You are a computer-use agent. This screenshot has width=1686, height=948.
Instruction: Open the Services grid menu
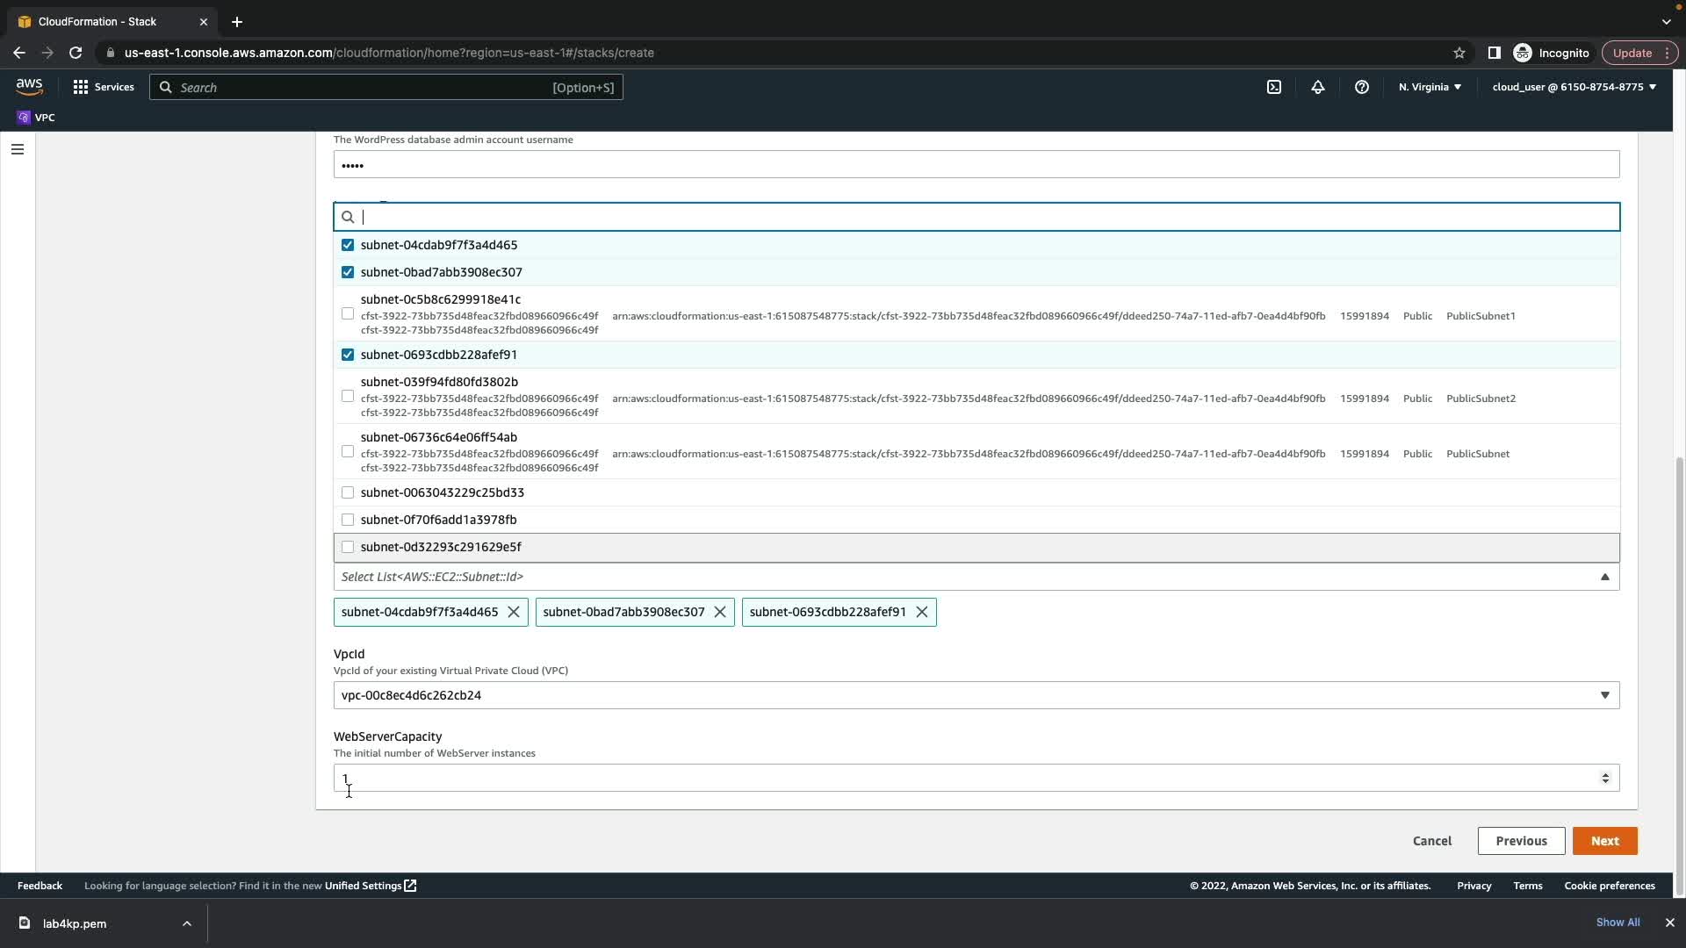pos(103,87)
